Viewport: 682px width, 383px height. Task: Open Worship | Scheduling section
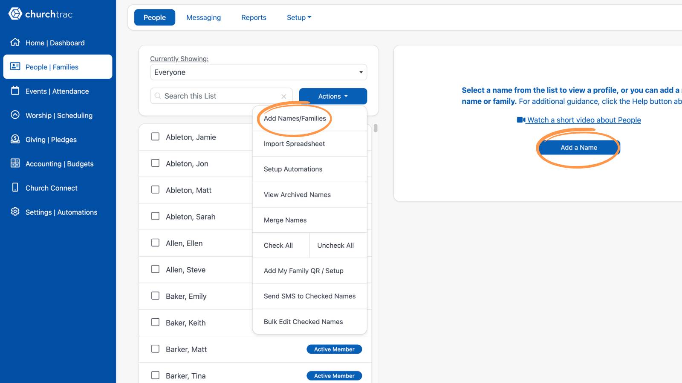(58, 115)
